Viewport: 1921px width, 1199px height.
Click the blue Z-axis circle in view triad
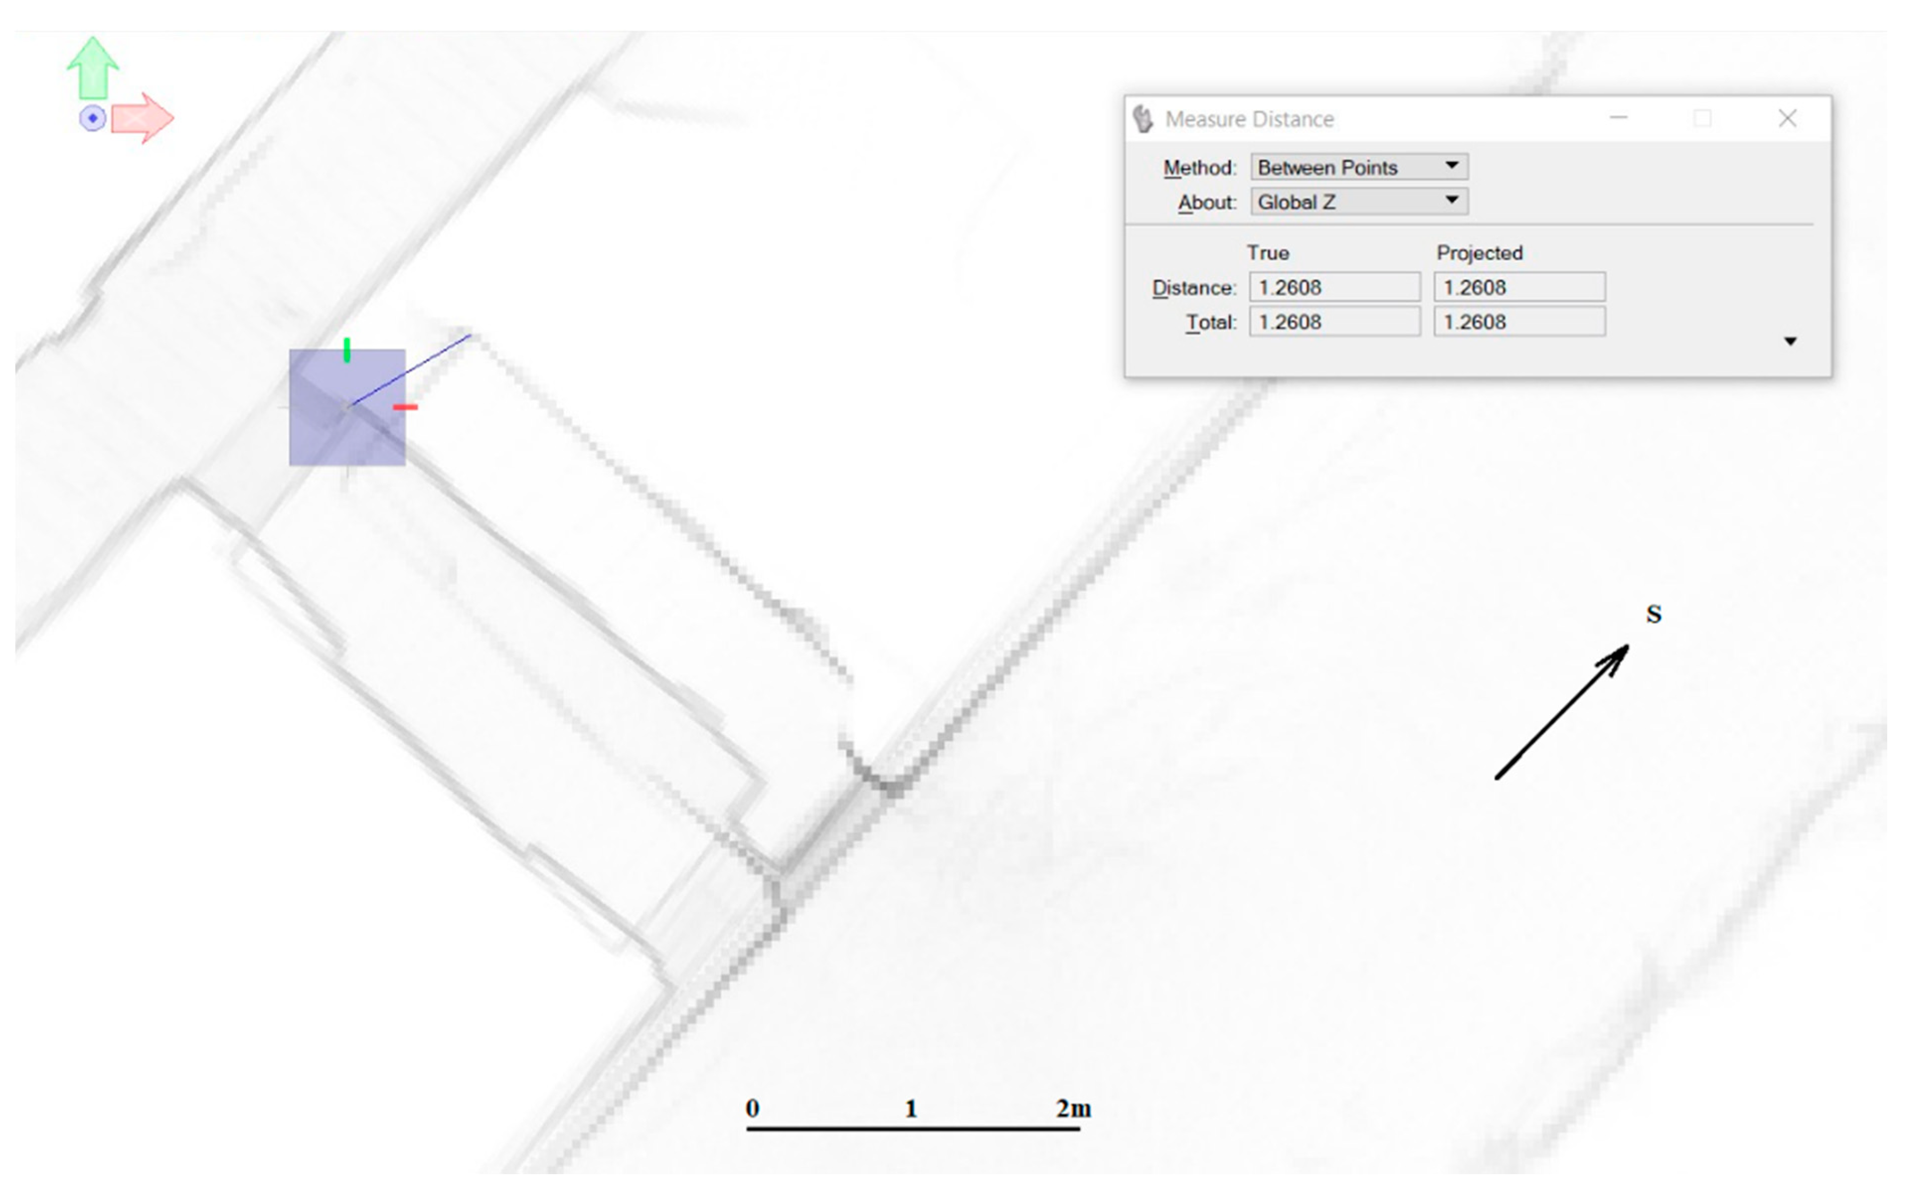(93, 119)
